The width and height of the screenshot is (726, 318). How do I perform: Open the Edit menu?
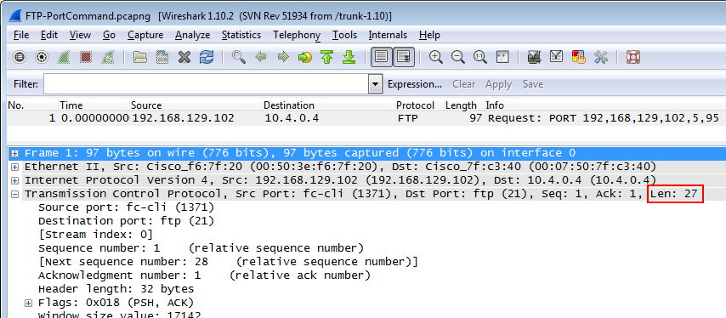pos(49,35)
